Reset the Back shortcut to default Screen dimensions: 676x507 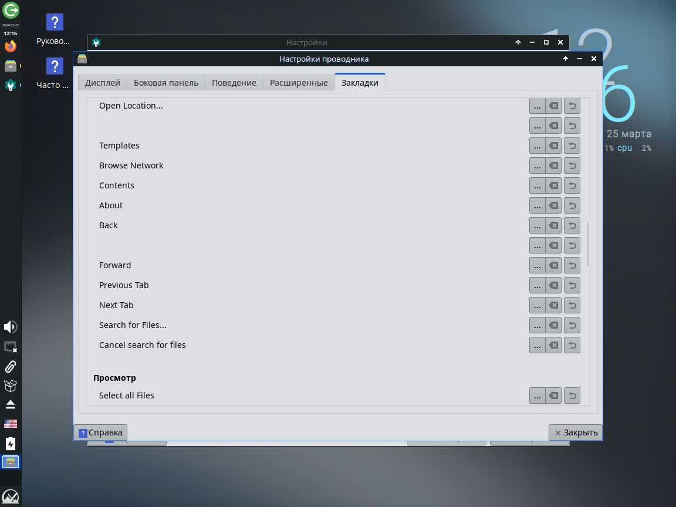[x=572, y=225]
